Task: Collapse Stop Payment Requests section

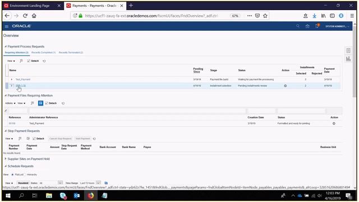Action: coord(6,131)
